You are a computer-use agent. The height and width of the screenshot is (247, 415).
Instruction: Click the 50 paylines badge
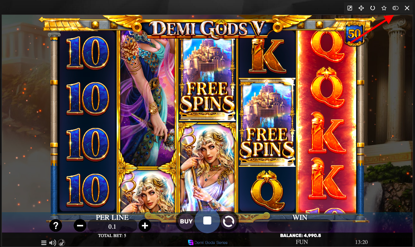click(354, 34)
